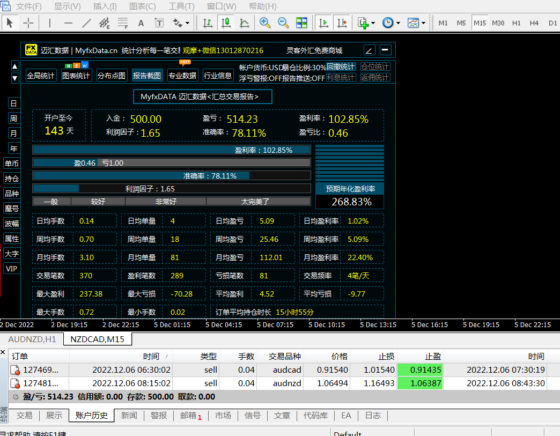Switch chart to candlestick display
This screenshot has height=436, width=560.
(226, 23)
